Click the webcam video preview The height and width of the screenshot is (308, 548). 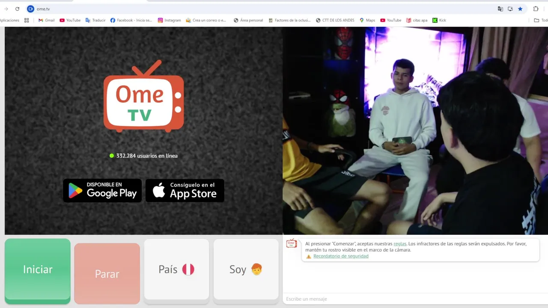coord(415,130)
